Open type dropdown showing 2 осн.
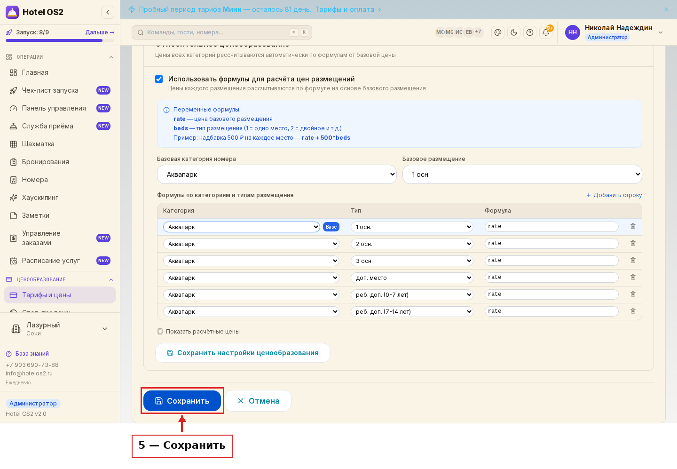This screenshot has width=677, height=469. pyautogui.click(x=412, y=244)
